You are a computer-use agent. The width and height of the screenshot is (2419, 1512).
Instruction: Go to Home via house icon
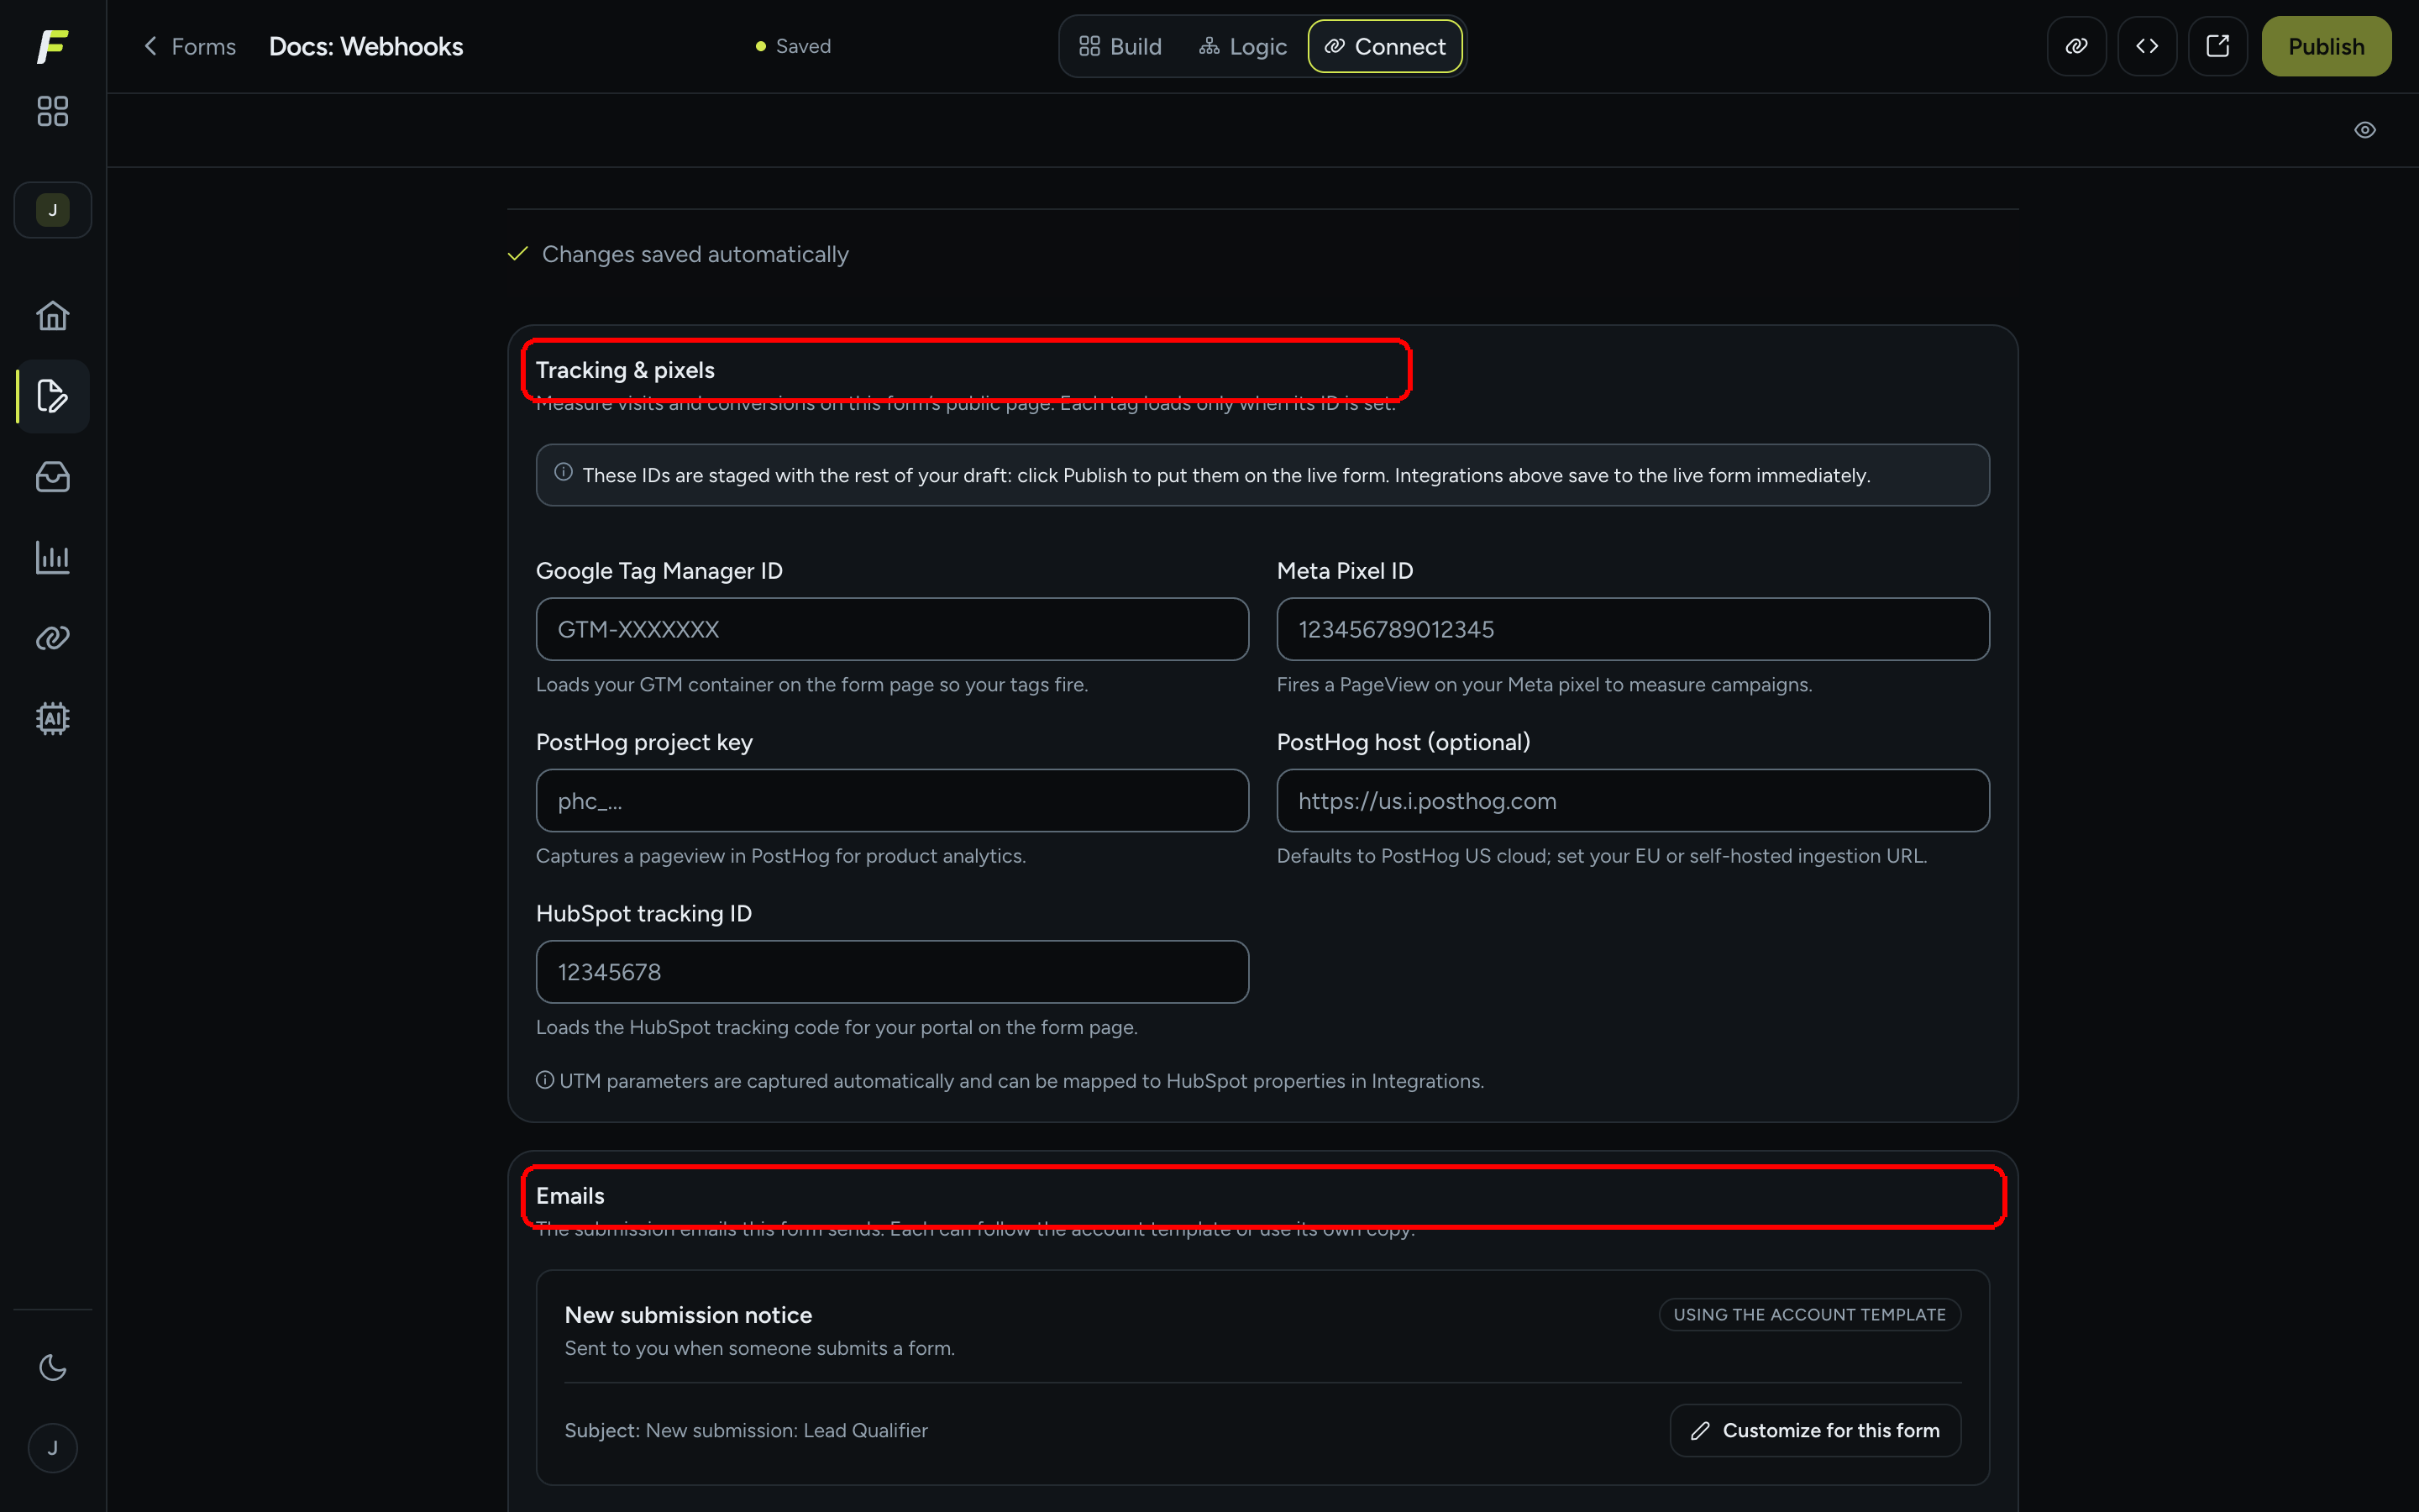point(52,316)
